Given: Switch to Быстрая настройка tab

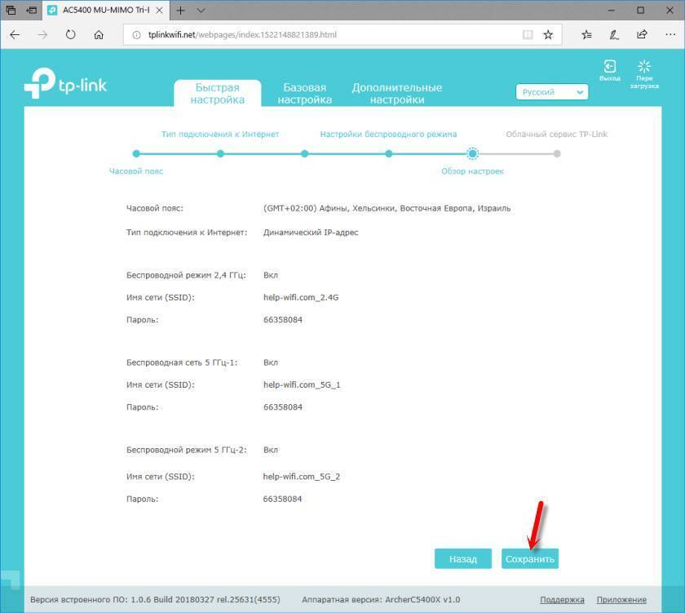Looking at the screenshot, I should (218, 94).
